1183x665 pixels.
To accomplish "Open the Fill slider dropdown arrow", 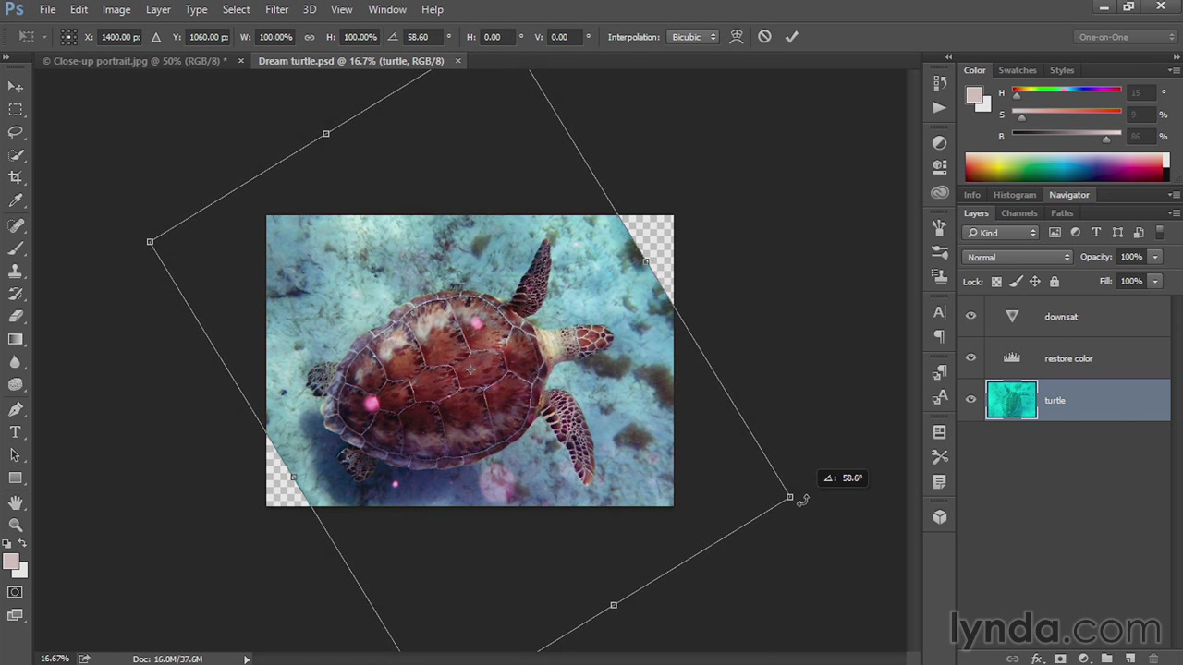I will point(1155,281).
